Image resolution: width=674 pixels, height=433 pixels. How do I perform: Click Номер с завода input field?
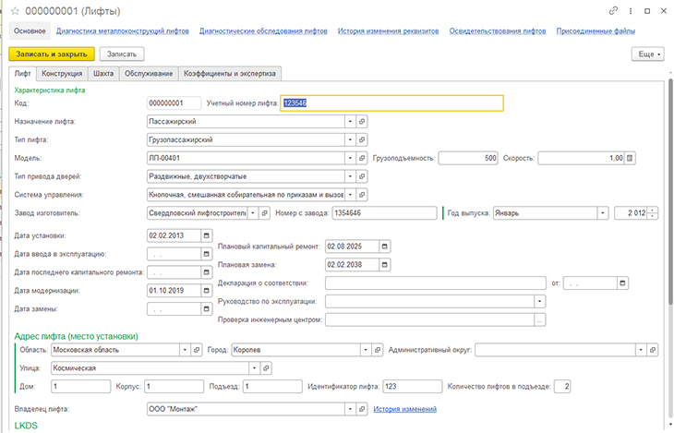pyautogui.click(x=384, y=213)
